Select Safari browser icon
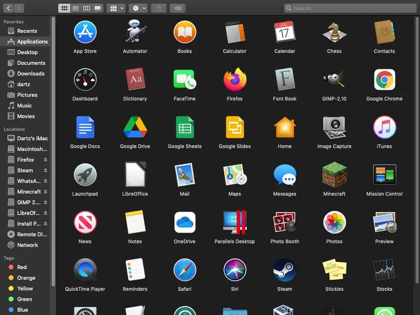Screen dimensions: 420x315 [x=185, y=270]
